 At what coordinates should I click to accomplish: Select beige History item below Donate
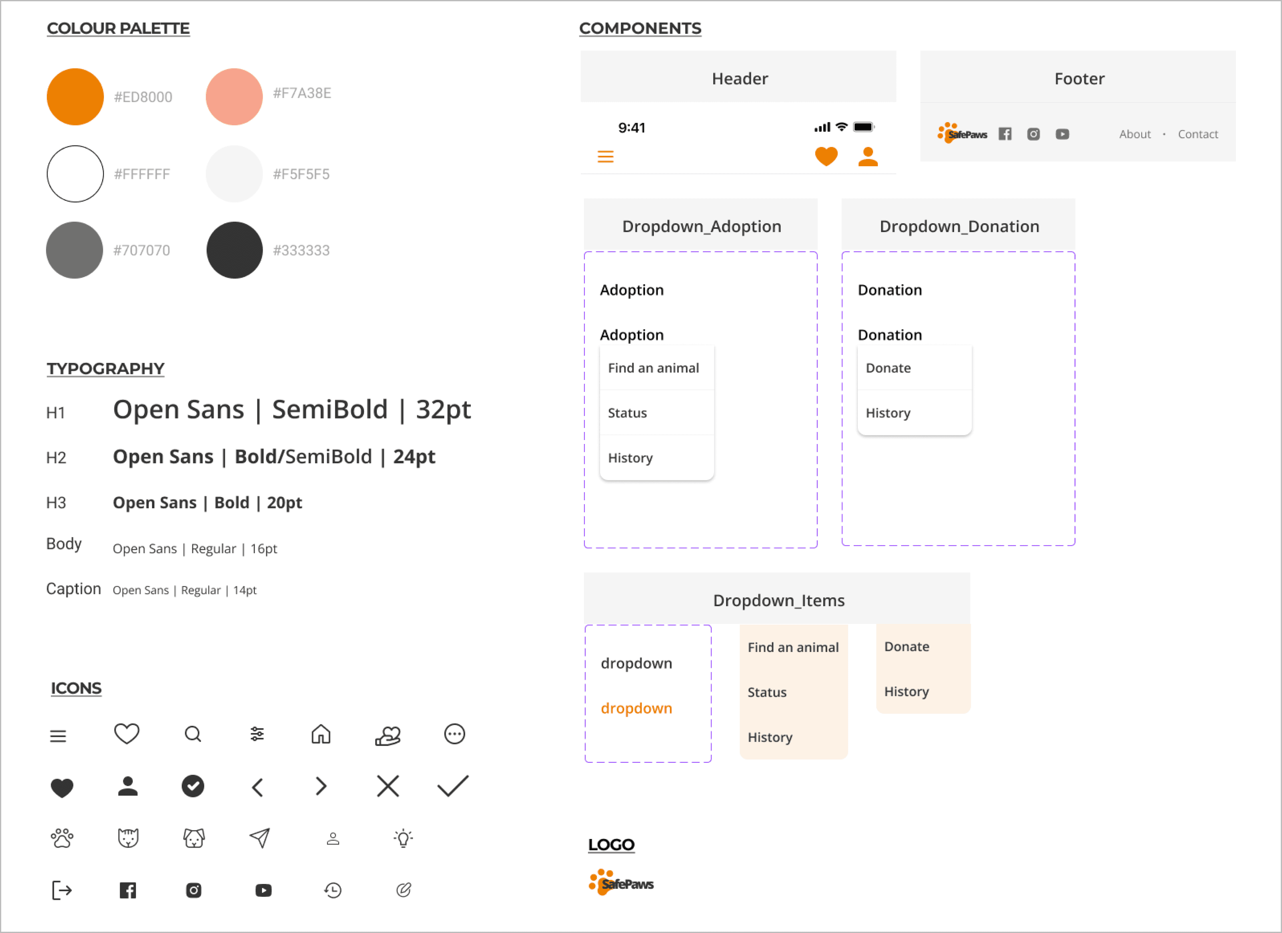923,692
